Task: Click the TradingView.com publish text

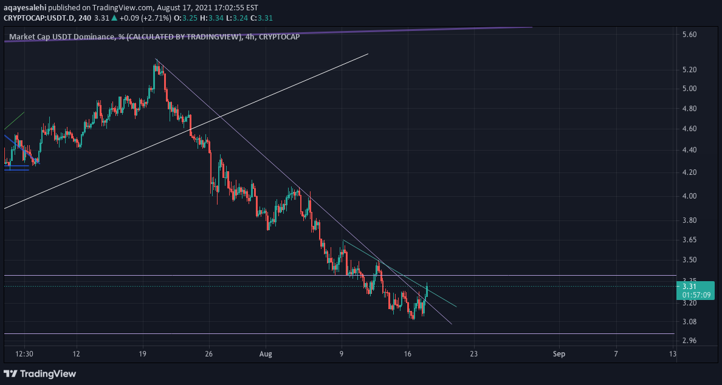Action: pyautogui.click(x=122, y=8)
